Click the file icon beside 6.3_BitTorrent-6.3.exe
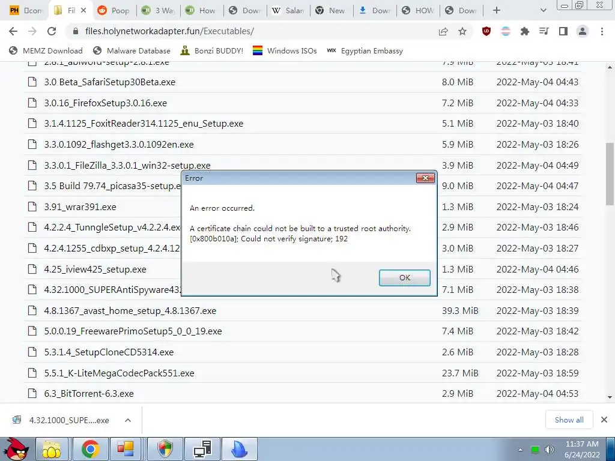The height and width of the screenshot is (461, 615). click(32, 393)
